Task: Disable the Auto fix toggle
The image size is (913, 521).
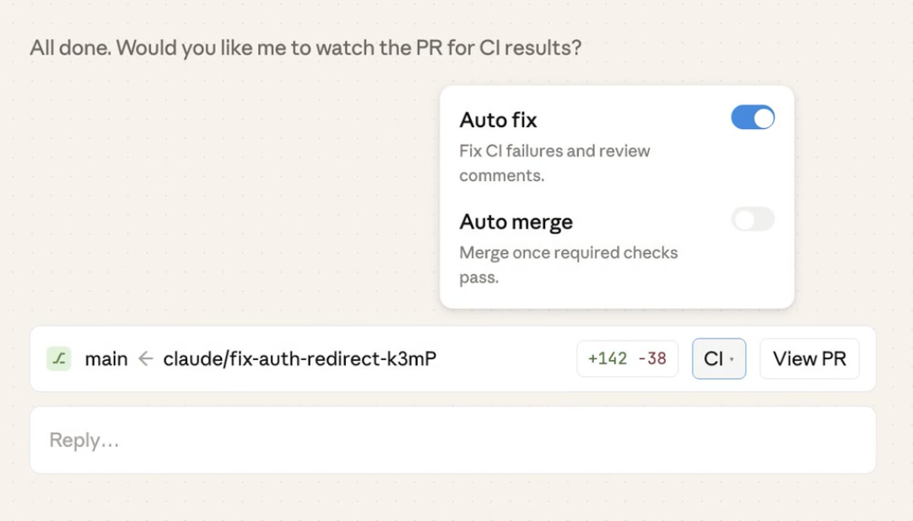Action: point(752,118)
